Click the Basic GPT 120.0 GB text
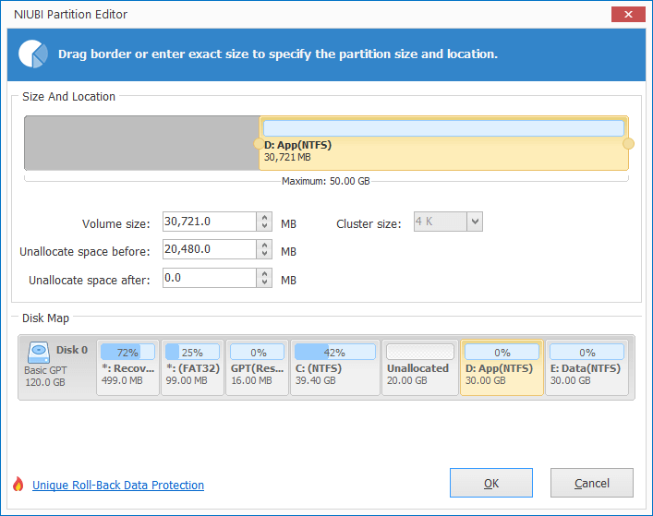Screen dimensions: 653x516 click(45, 377)
